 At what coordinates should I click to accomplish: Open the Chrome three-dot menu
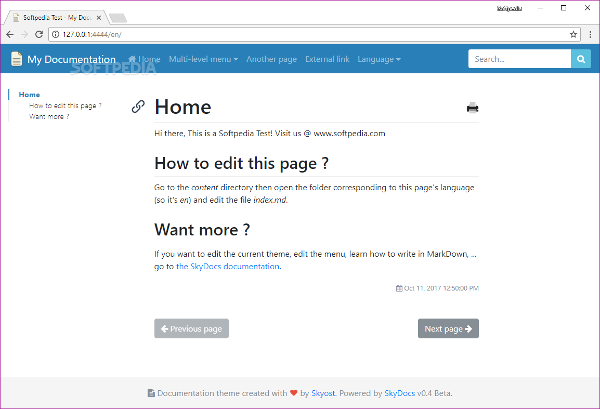tap(591, 34)
